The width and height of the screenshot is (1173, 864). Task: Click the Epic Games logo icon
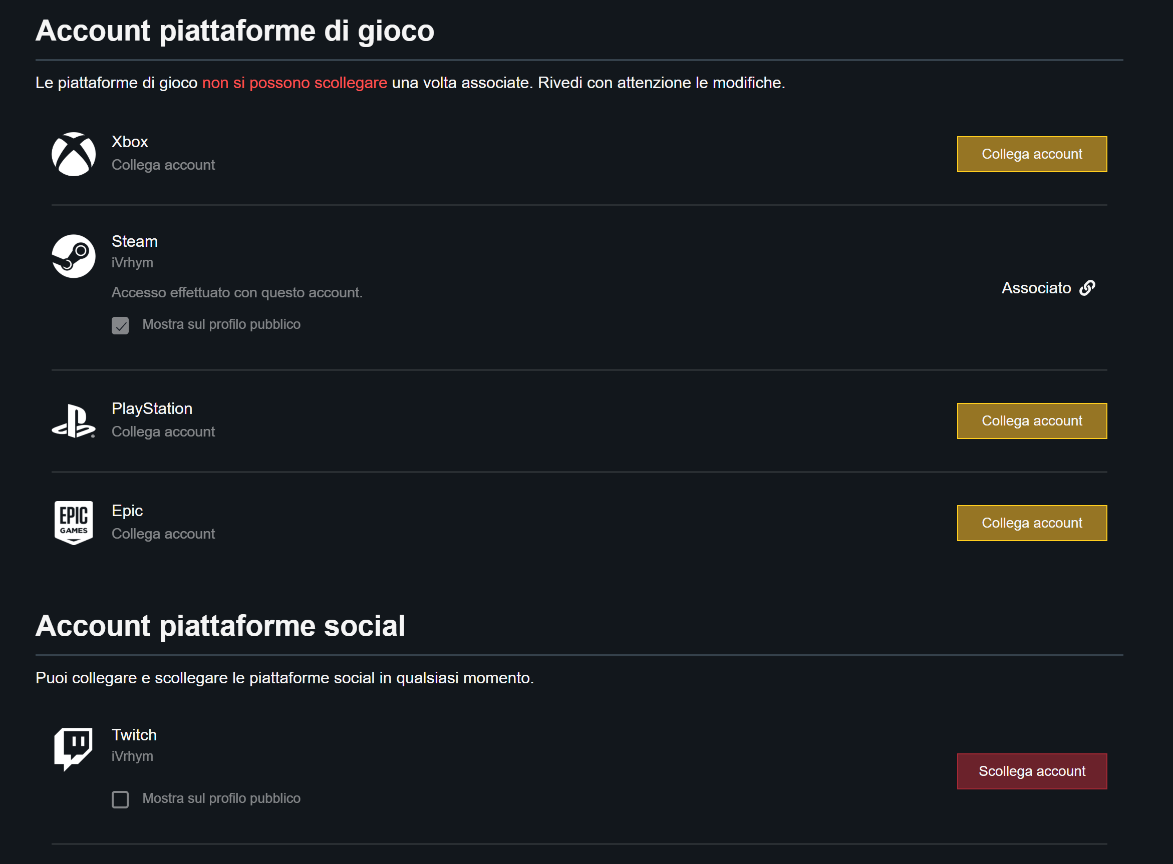(x=74, y=523)
